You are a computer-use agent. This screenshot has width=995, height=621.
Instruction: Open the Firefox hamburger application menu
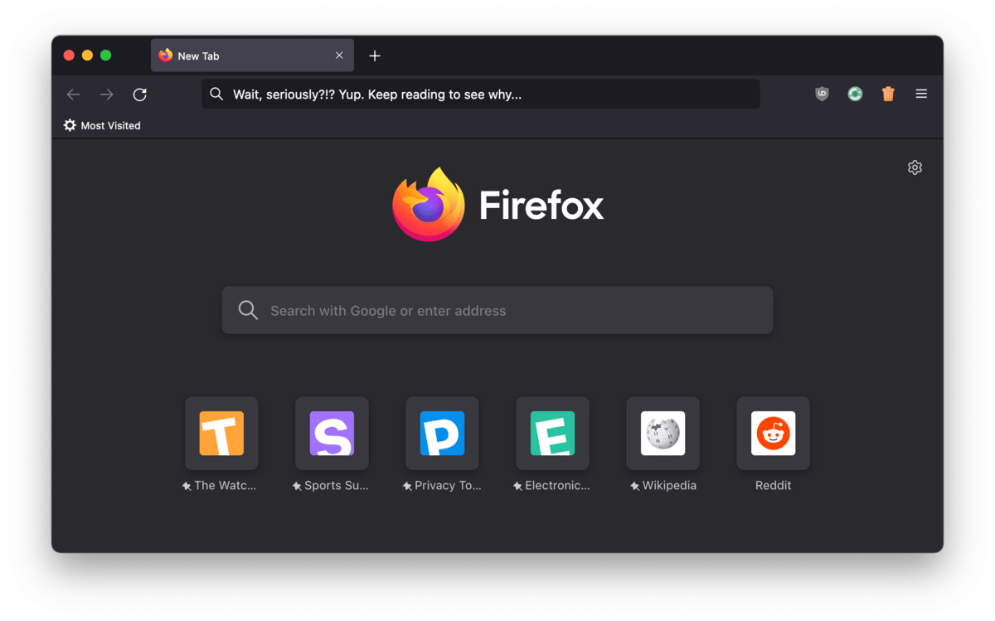921,94
